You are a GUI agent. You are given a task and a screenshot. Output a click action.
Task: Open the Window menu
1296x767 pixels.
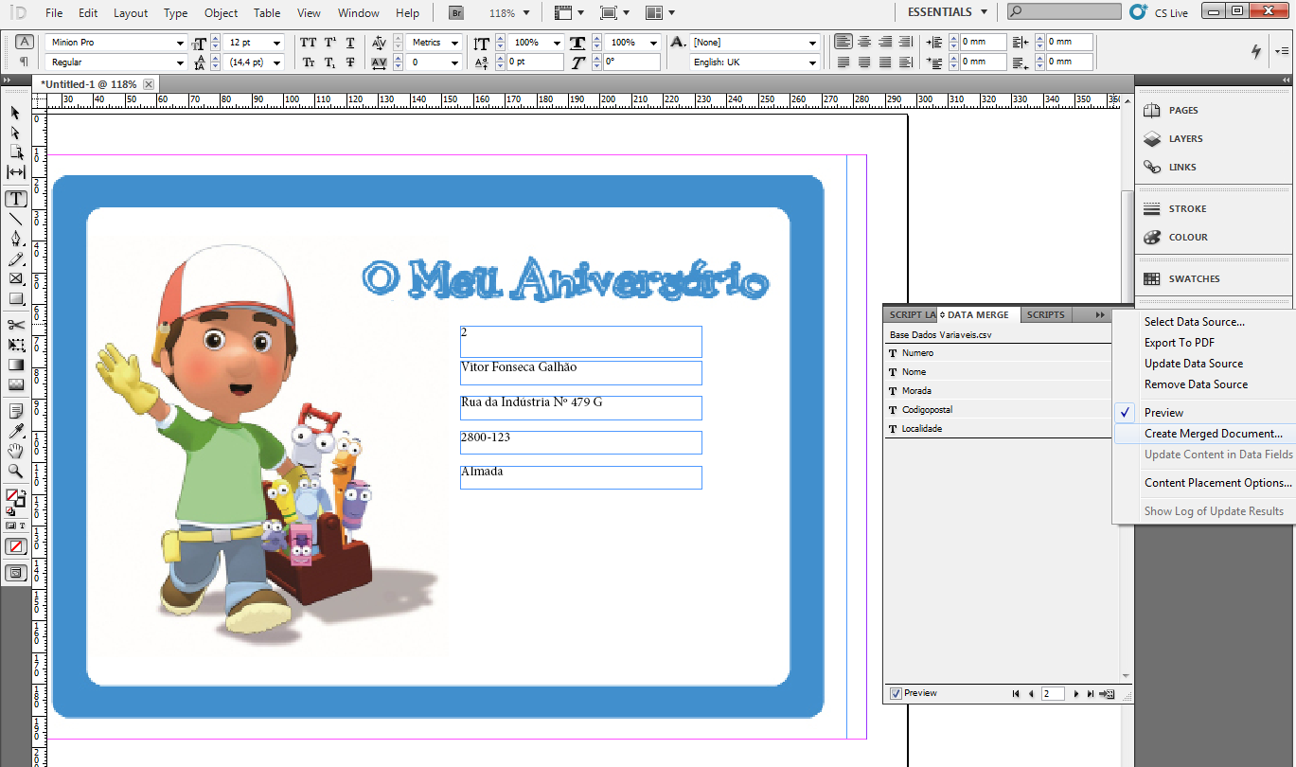point(358,13)
